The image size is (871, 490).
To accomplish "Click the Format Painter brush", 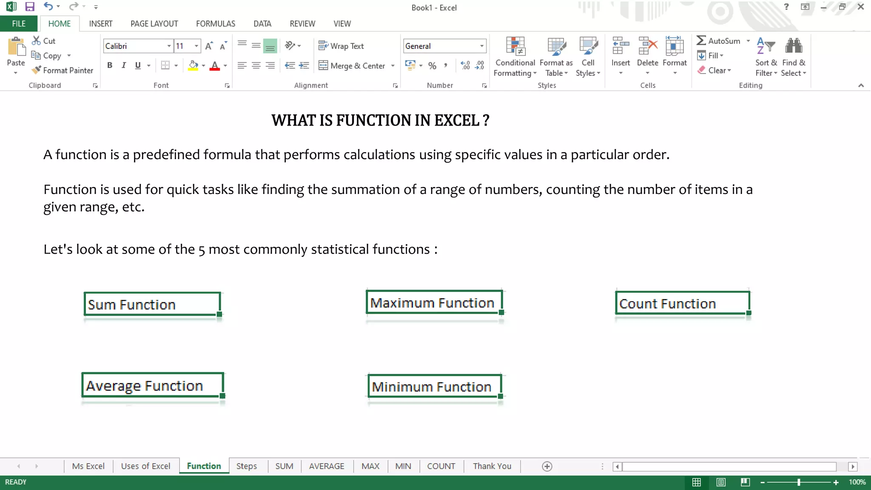I will 37,70.
